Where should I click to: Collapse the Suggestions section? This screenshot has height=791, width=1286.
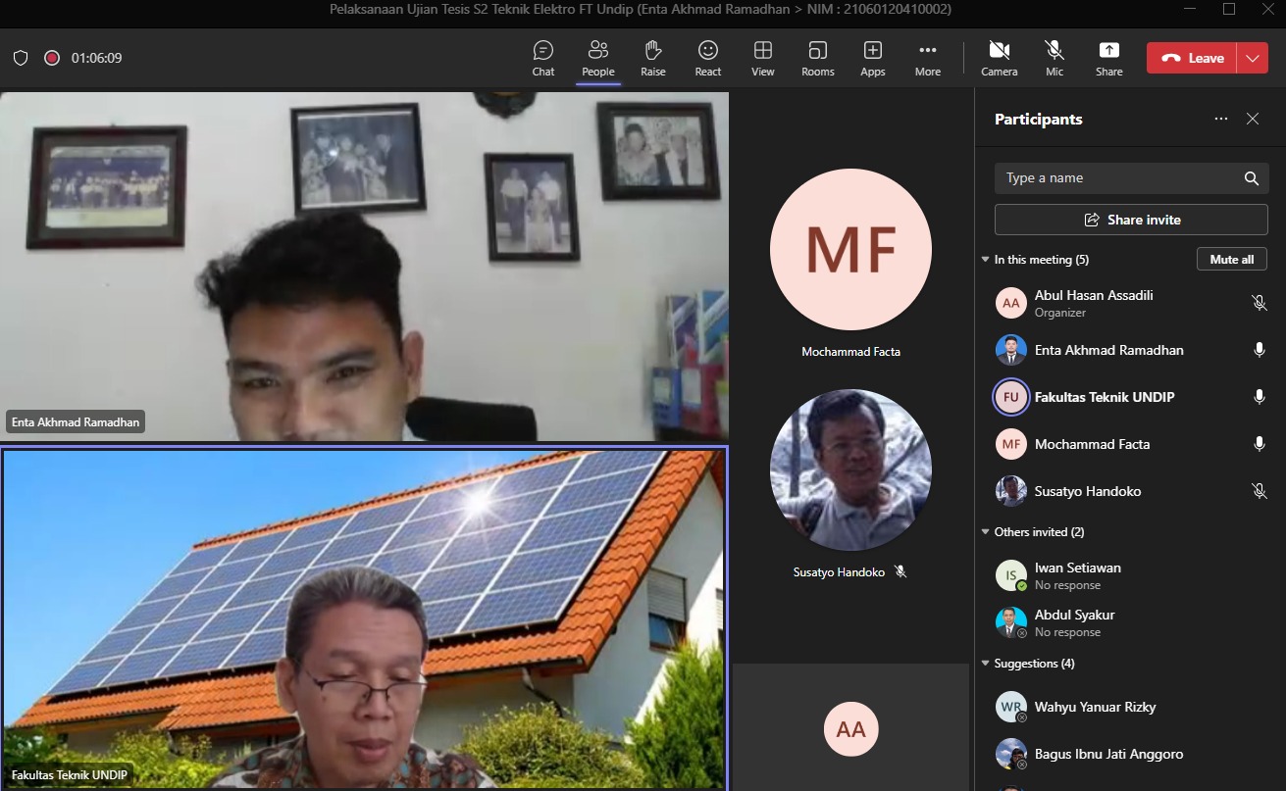986,664
